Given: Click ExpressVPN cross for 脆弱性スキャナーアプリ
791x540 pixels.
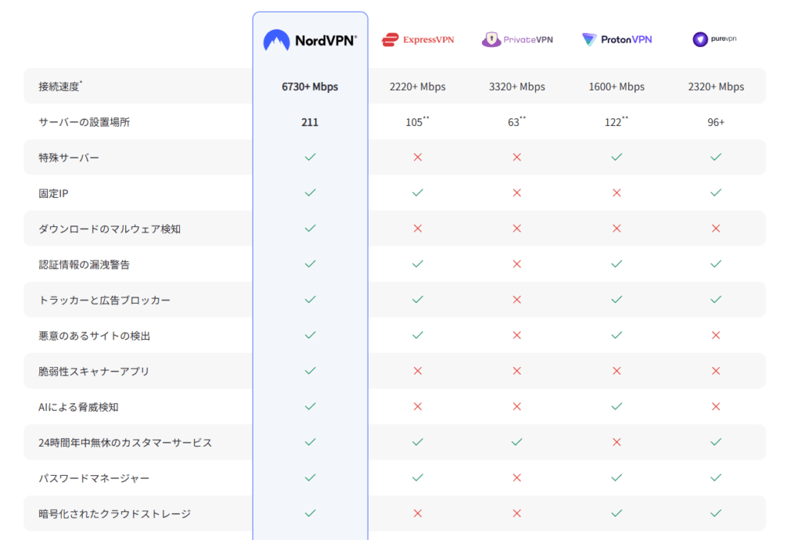Looking at the screenshot, I should (x=418, y=371).
